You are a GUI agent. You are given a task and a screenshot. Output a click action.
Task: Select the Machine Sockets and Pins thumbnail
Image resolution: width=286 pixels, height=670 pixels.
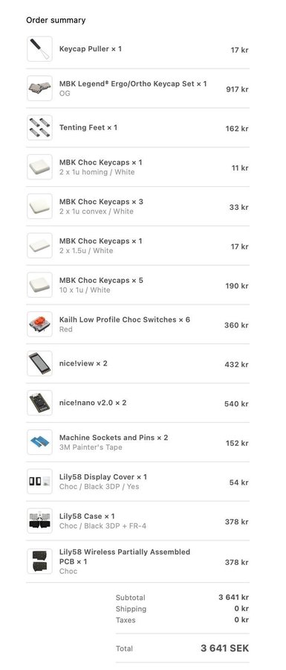point(39,442)
